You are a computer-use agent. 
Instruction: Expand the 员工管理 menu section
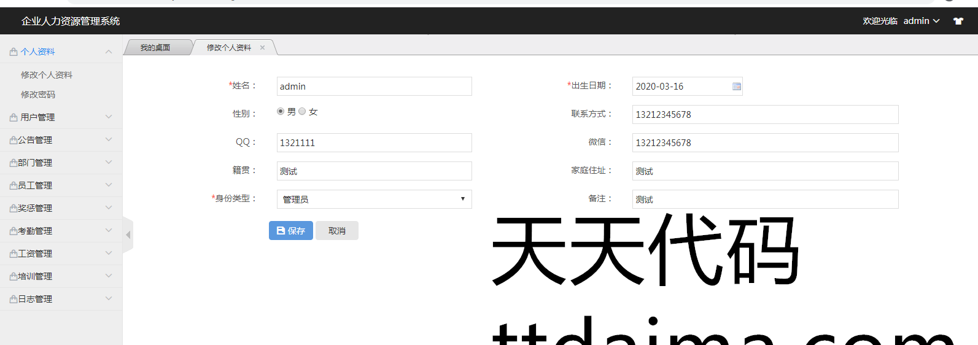61,185
